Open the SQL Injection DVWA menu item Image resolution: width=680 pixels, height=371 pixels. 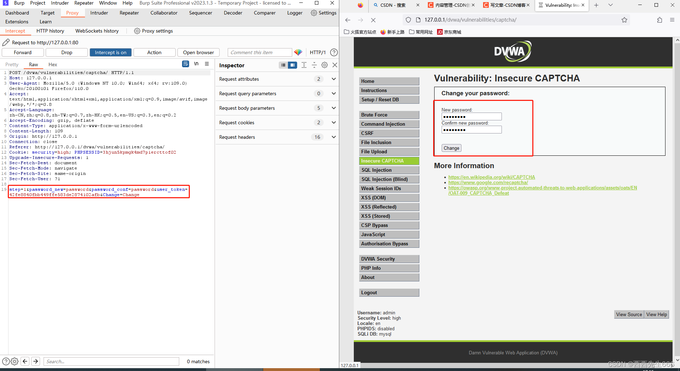coord(389,170)
